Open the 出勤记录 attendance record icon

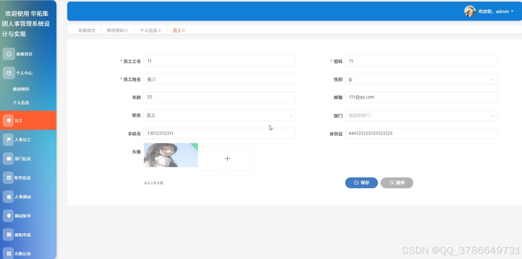click(8, 253)
